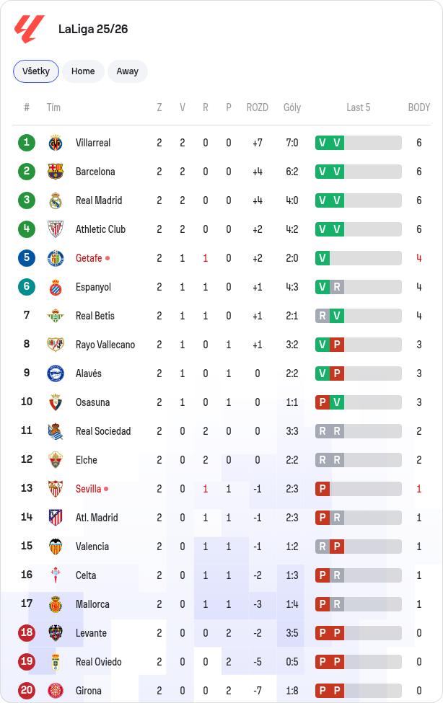
Task: Switch to the Home standings tab
Action: pyautogui.click(x=83, y=71)
